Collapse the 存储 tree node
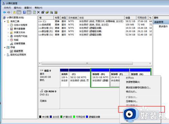 pos(5,47)
